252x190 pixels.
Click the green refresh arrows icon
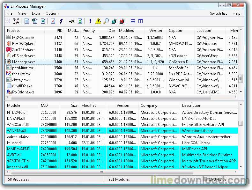tap(80, 21)
